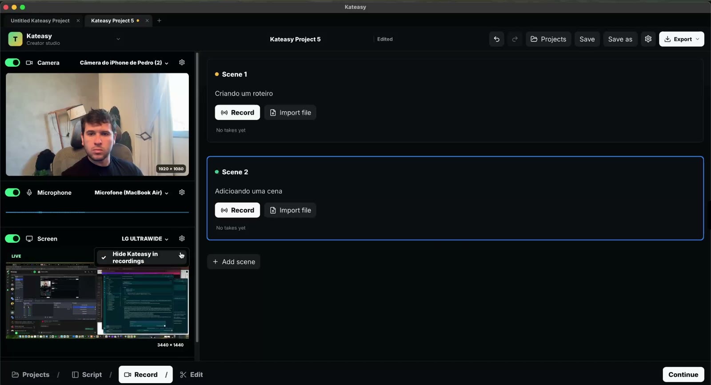Click the Save as button

[620, 39]
